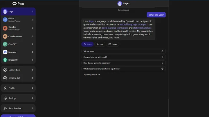Screen dimensions: 209x117
Task: Expand the Sage sidebar chevron
Action: coord(33,12)
